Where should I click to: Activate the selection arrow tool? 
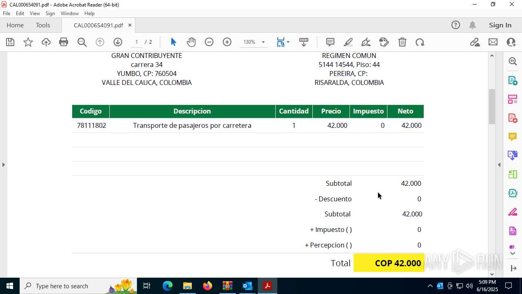point(173,42)
